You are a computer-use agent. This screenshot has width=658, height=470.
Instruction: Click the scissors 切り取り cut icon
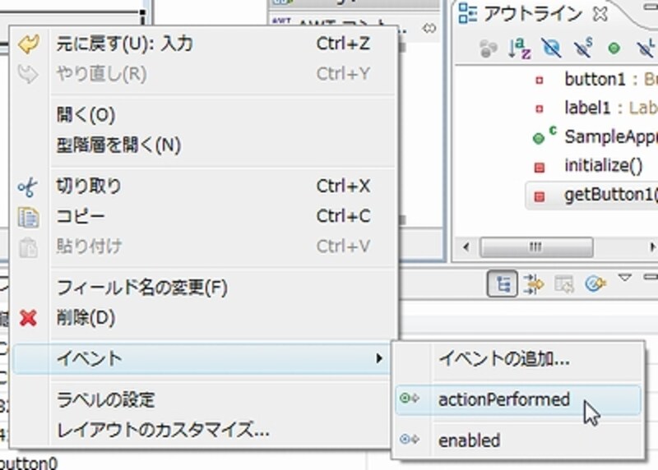[29, 187]
